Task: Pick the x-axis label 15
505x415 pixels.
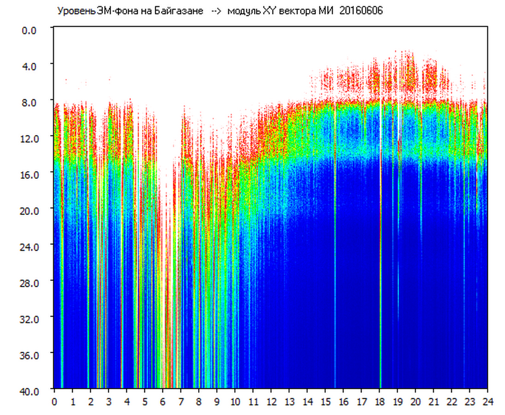Action: pyautogui.click(x=326, y=401)
